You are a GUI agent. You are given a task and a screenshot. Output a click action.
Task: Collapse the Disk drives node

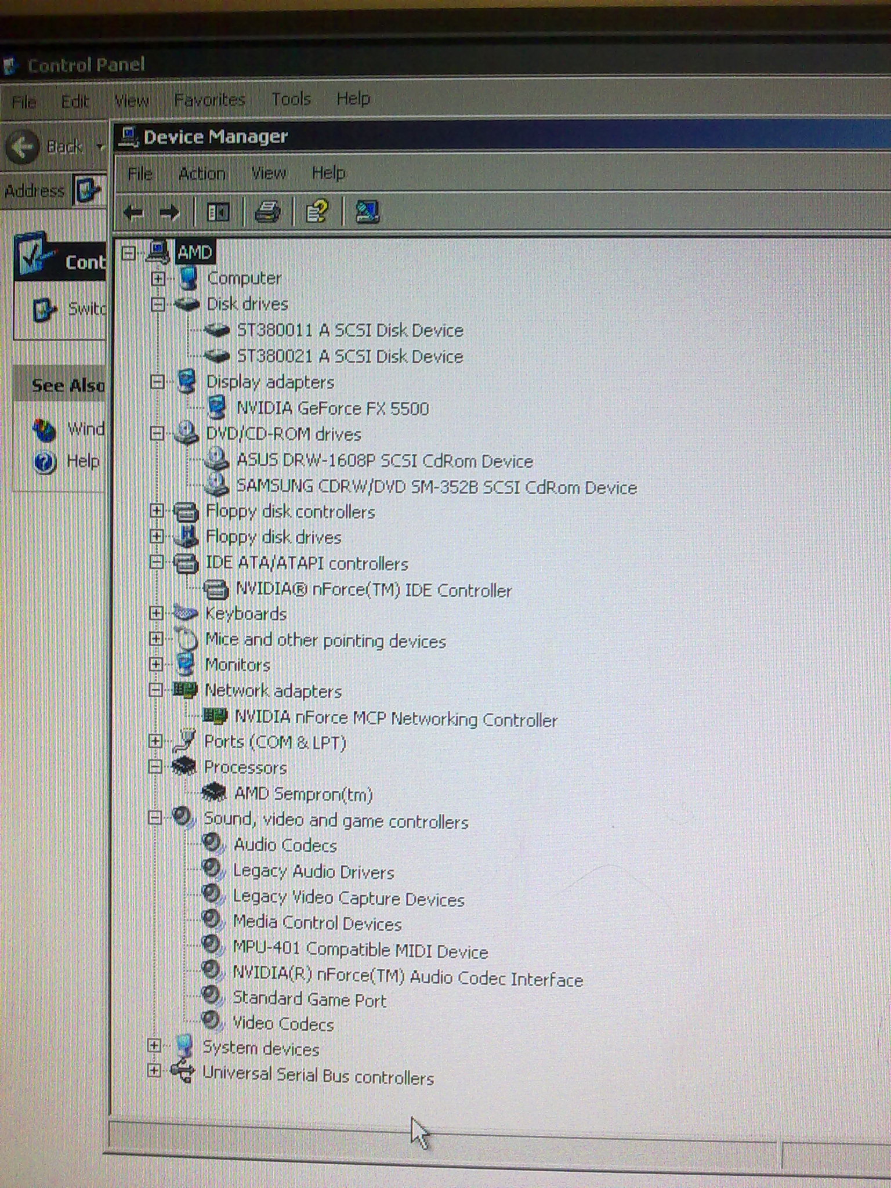pos(157,305)
